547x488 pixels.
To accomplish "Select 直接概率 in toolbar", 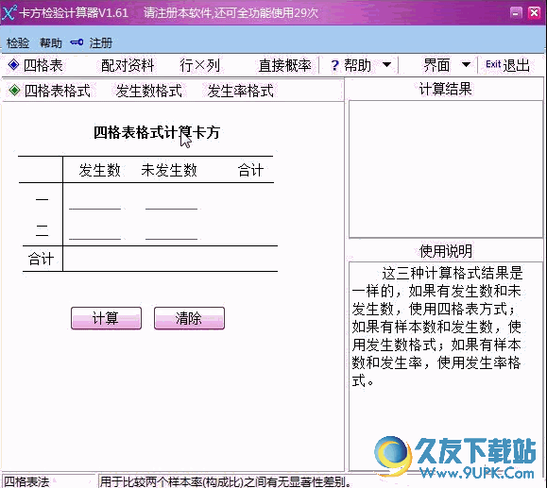I will [x=284, y=65].
